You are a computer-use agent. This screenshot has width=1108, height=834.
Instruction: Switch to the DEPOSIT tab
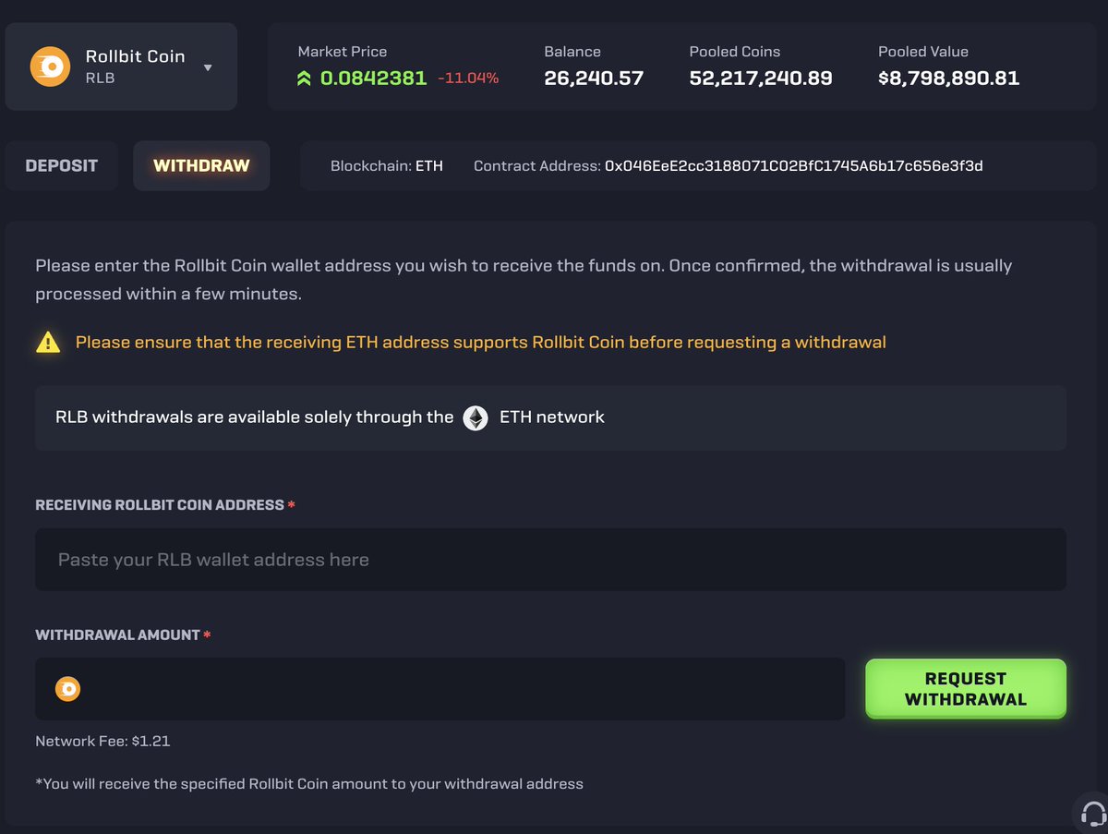[62, 166]
